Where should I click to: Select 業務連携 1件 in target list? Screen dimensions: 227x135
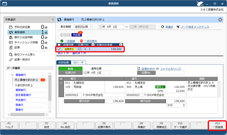coord(28,32)
